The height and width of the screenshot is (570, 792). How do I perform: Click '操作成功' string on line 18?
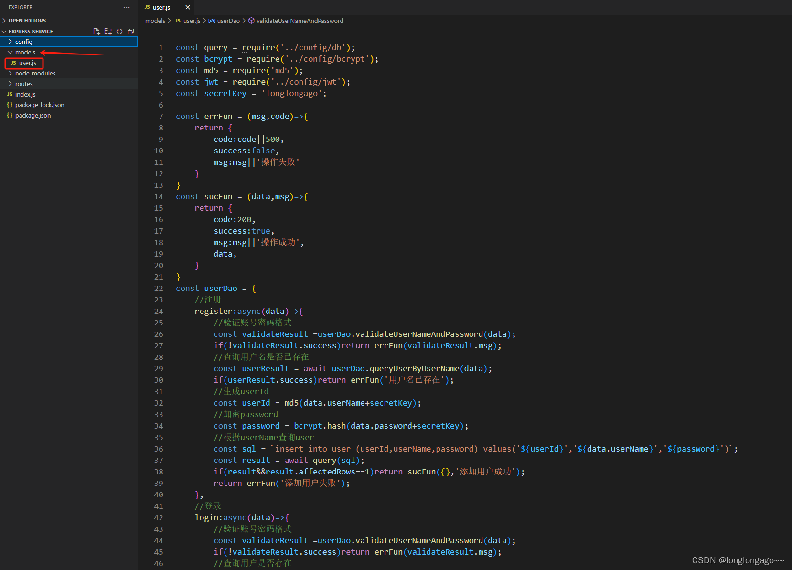pos(278,242)
